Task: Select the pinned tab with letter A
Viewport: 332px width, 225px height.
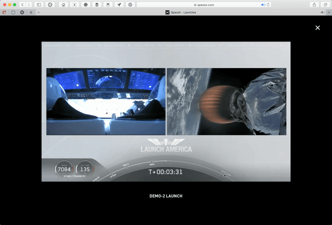Action: pos(13,13)
